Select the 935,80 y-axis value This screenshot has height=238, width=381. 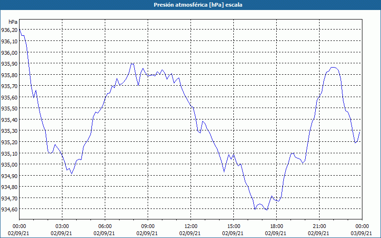9,75
